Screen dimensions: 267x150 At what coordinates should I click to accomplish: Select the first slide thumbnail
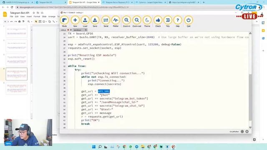[x=17, y=31]
